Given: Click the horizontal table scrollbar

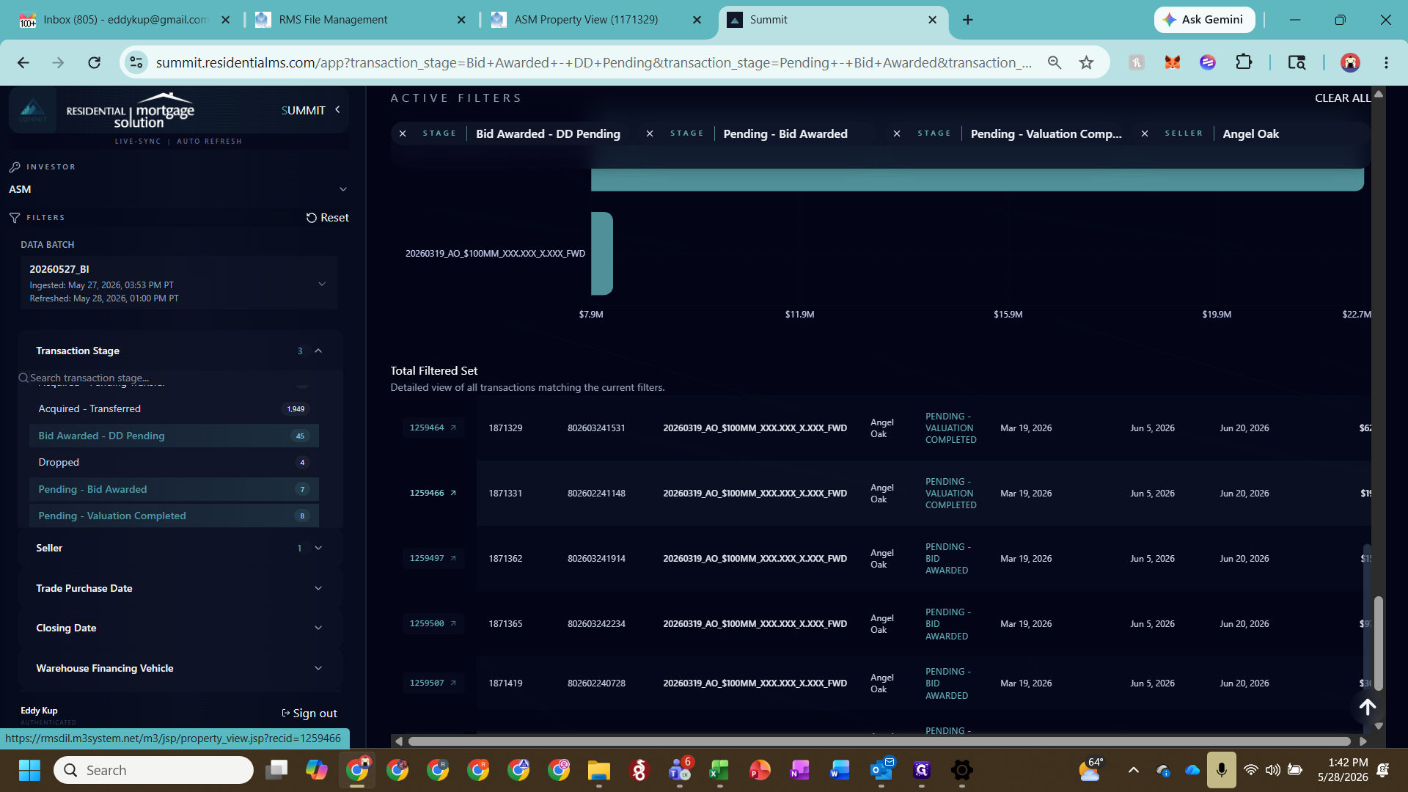Looking at the screenshot, I should pos(879,741).
